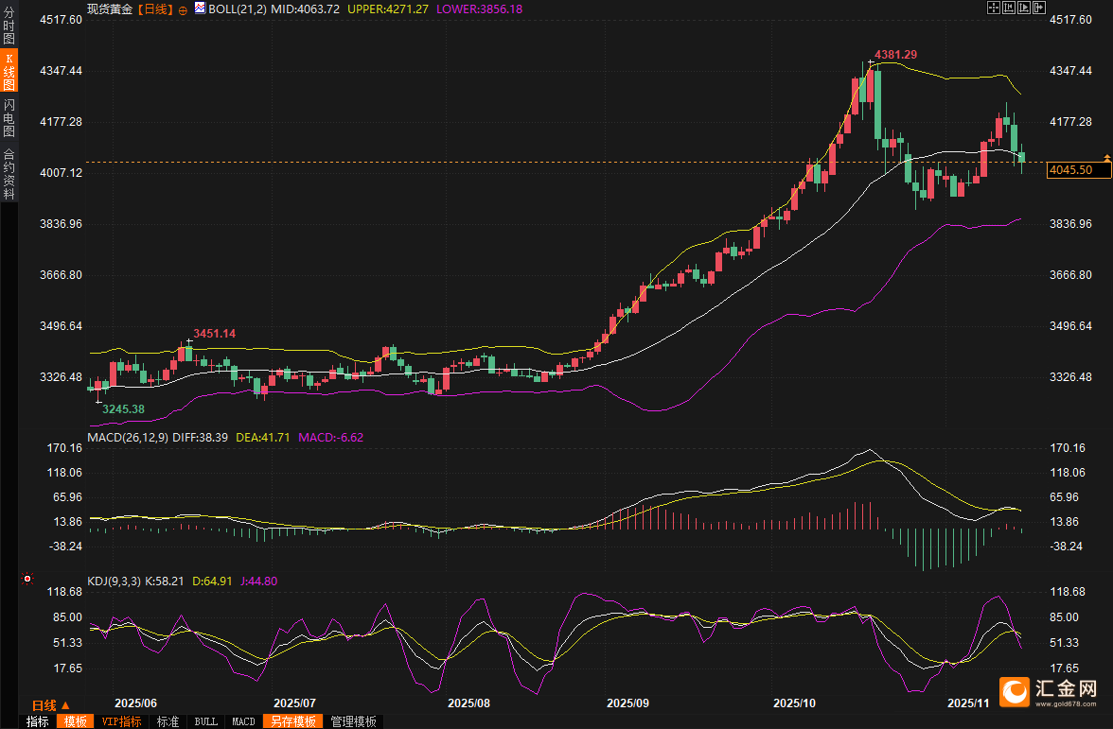Expand the 日线 period selector at bottom left
The height and width of the screenshot is (729, 1113).
pos(51,705)
